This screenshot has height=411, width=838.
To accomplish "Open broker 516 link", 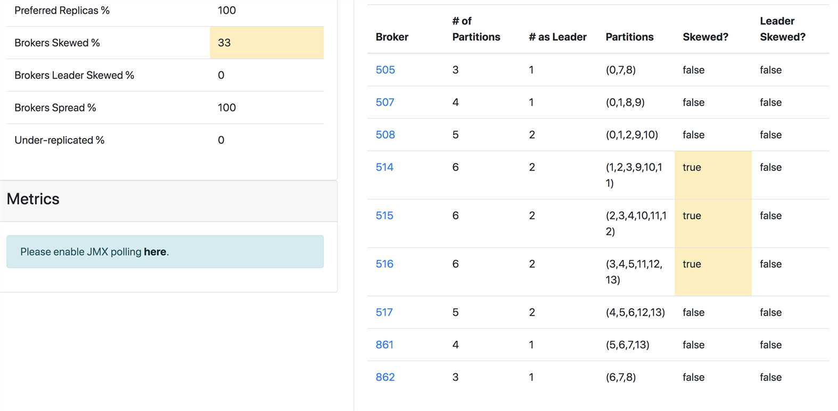I will point(384,264).
